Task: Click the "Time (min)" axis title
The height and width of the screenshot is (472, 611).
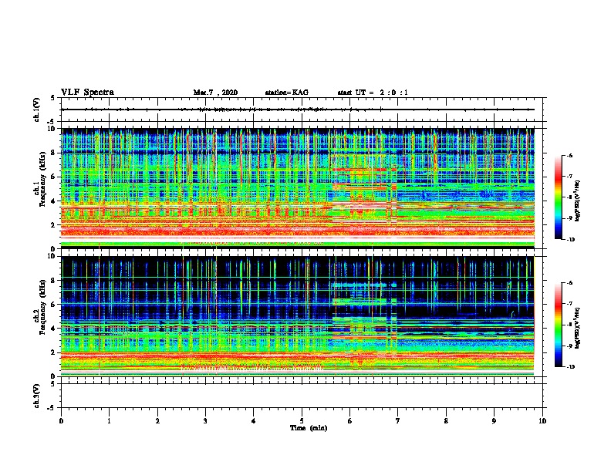Action: [309, 428]
